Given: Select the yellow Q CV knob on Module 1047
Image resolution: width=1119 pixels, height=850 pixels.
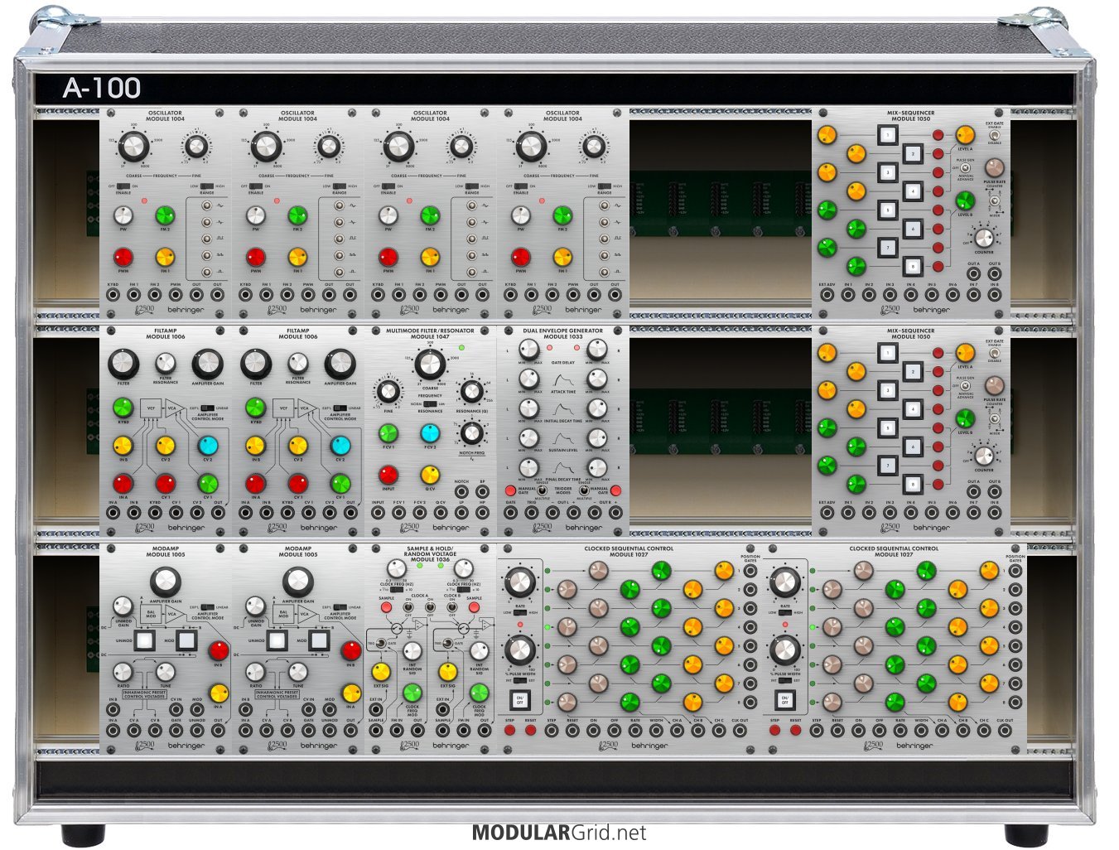Looking at the screenshot, I should pos(429,475).
